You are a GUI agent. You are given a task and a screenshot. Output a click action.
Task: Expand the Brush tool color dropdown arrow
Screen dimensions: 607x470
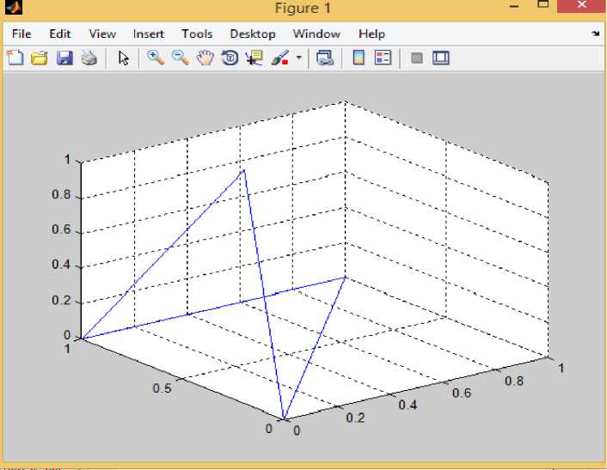[x=298, y=58]
